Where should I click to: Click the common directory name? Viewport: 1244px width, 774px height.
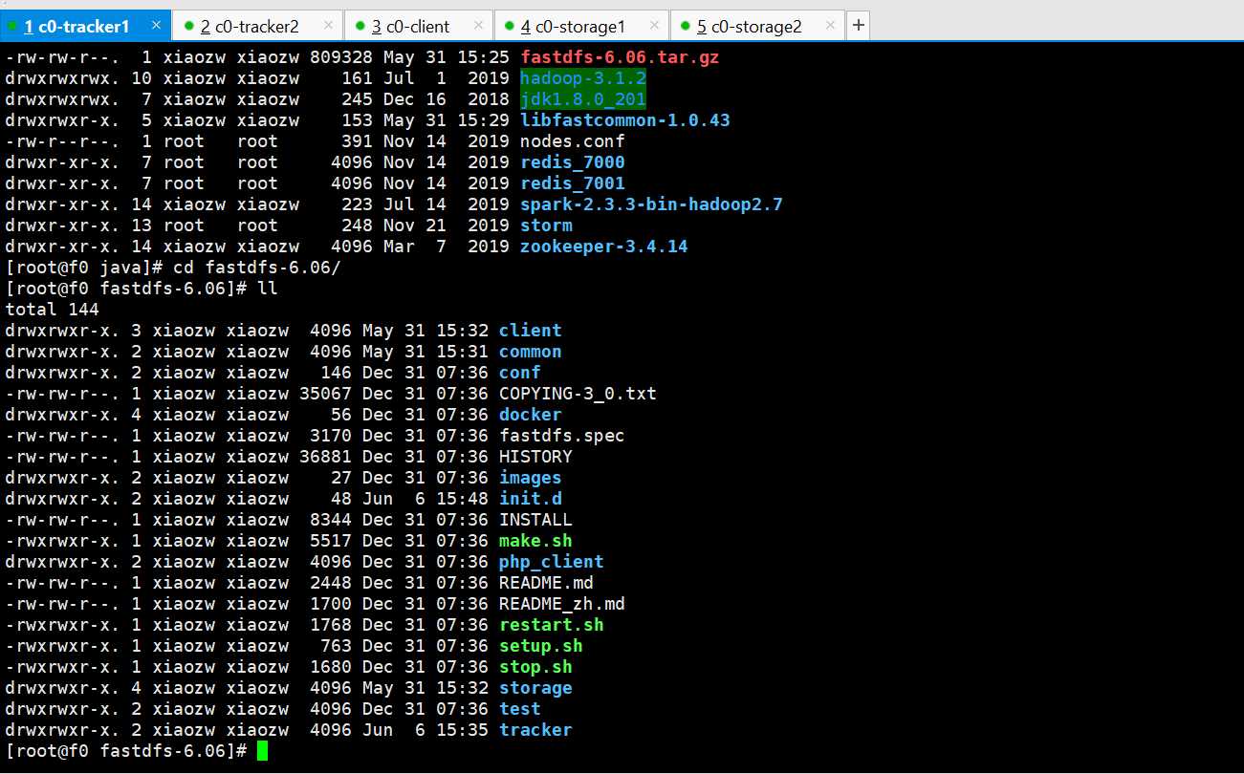click(x=531, y=352)
